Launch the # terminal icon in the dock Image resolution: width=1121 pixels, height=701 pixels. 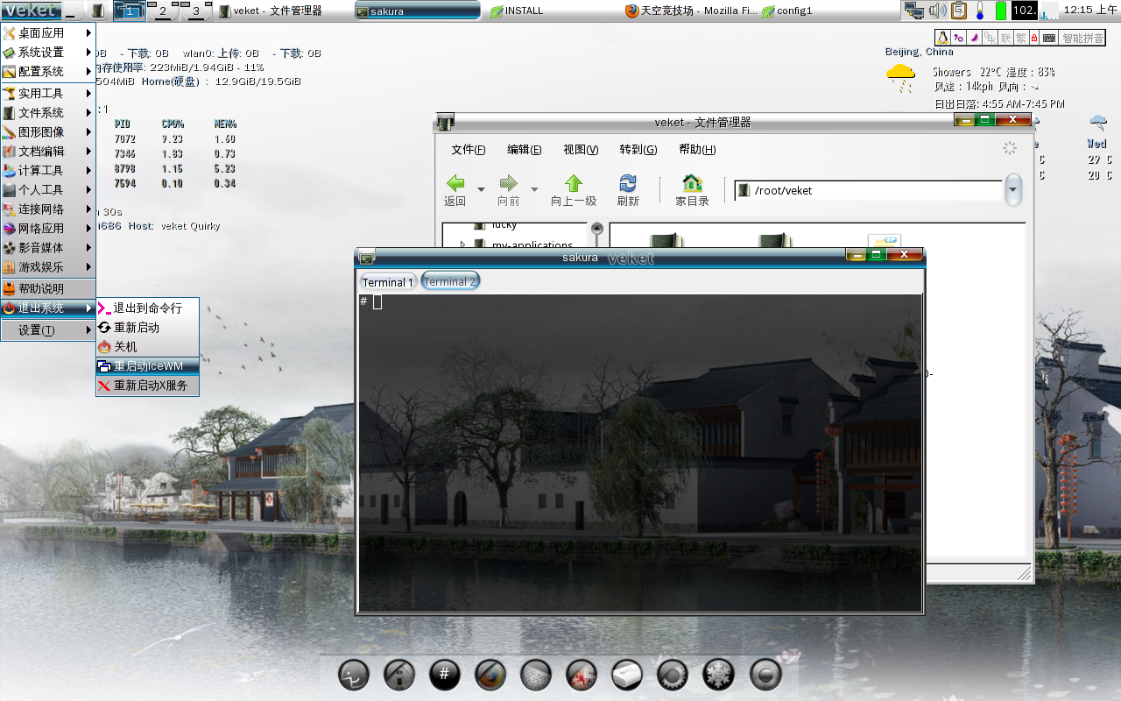[445, 675]
